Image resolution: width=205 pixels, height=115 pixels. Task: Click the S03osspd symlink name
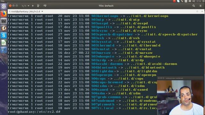click(100, 23)
